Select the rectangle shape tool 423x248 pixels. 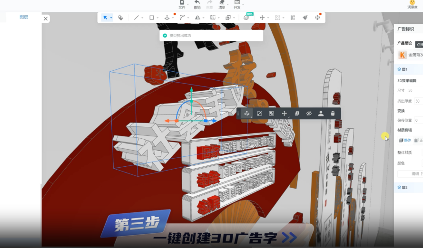(152, 18)
